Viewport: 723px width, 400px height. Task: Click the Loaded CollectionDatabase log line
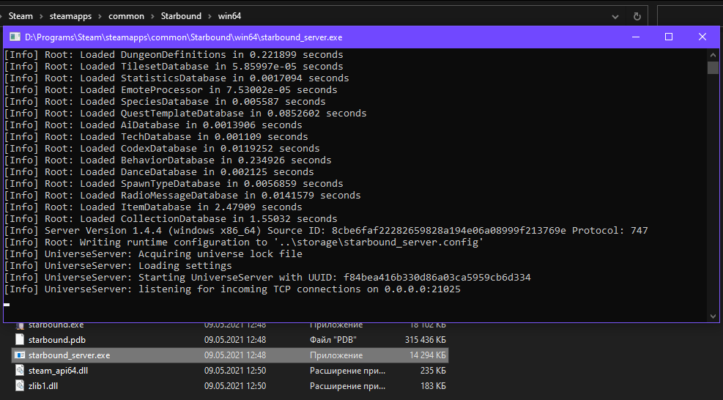pyautogui.click(x=171, y=219)
